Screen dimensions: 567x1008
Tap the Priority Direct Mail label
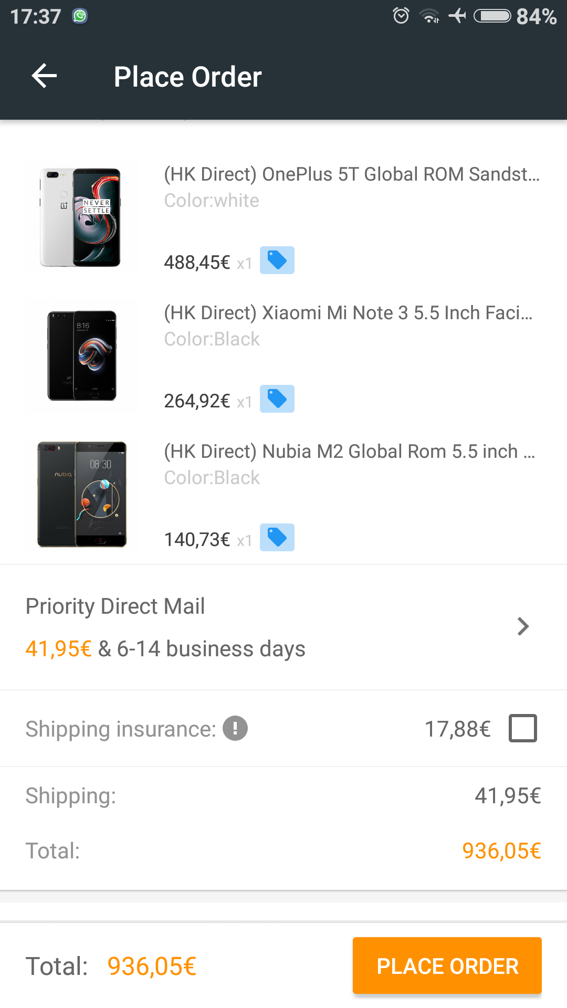click(x=115, y=606)
